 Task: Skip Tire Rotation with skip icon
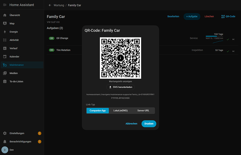[233, 51]
